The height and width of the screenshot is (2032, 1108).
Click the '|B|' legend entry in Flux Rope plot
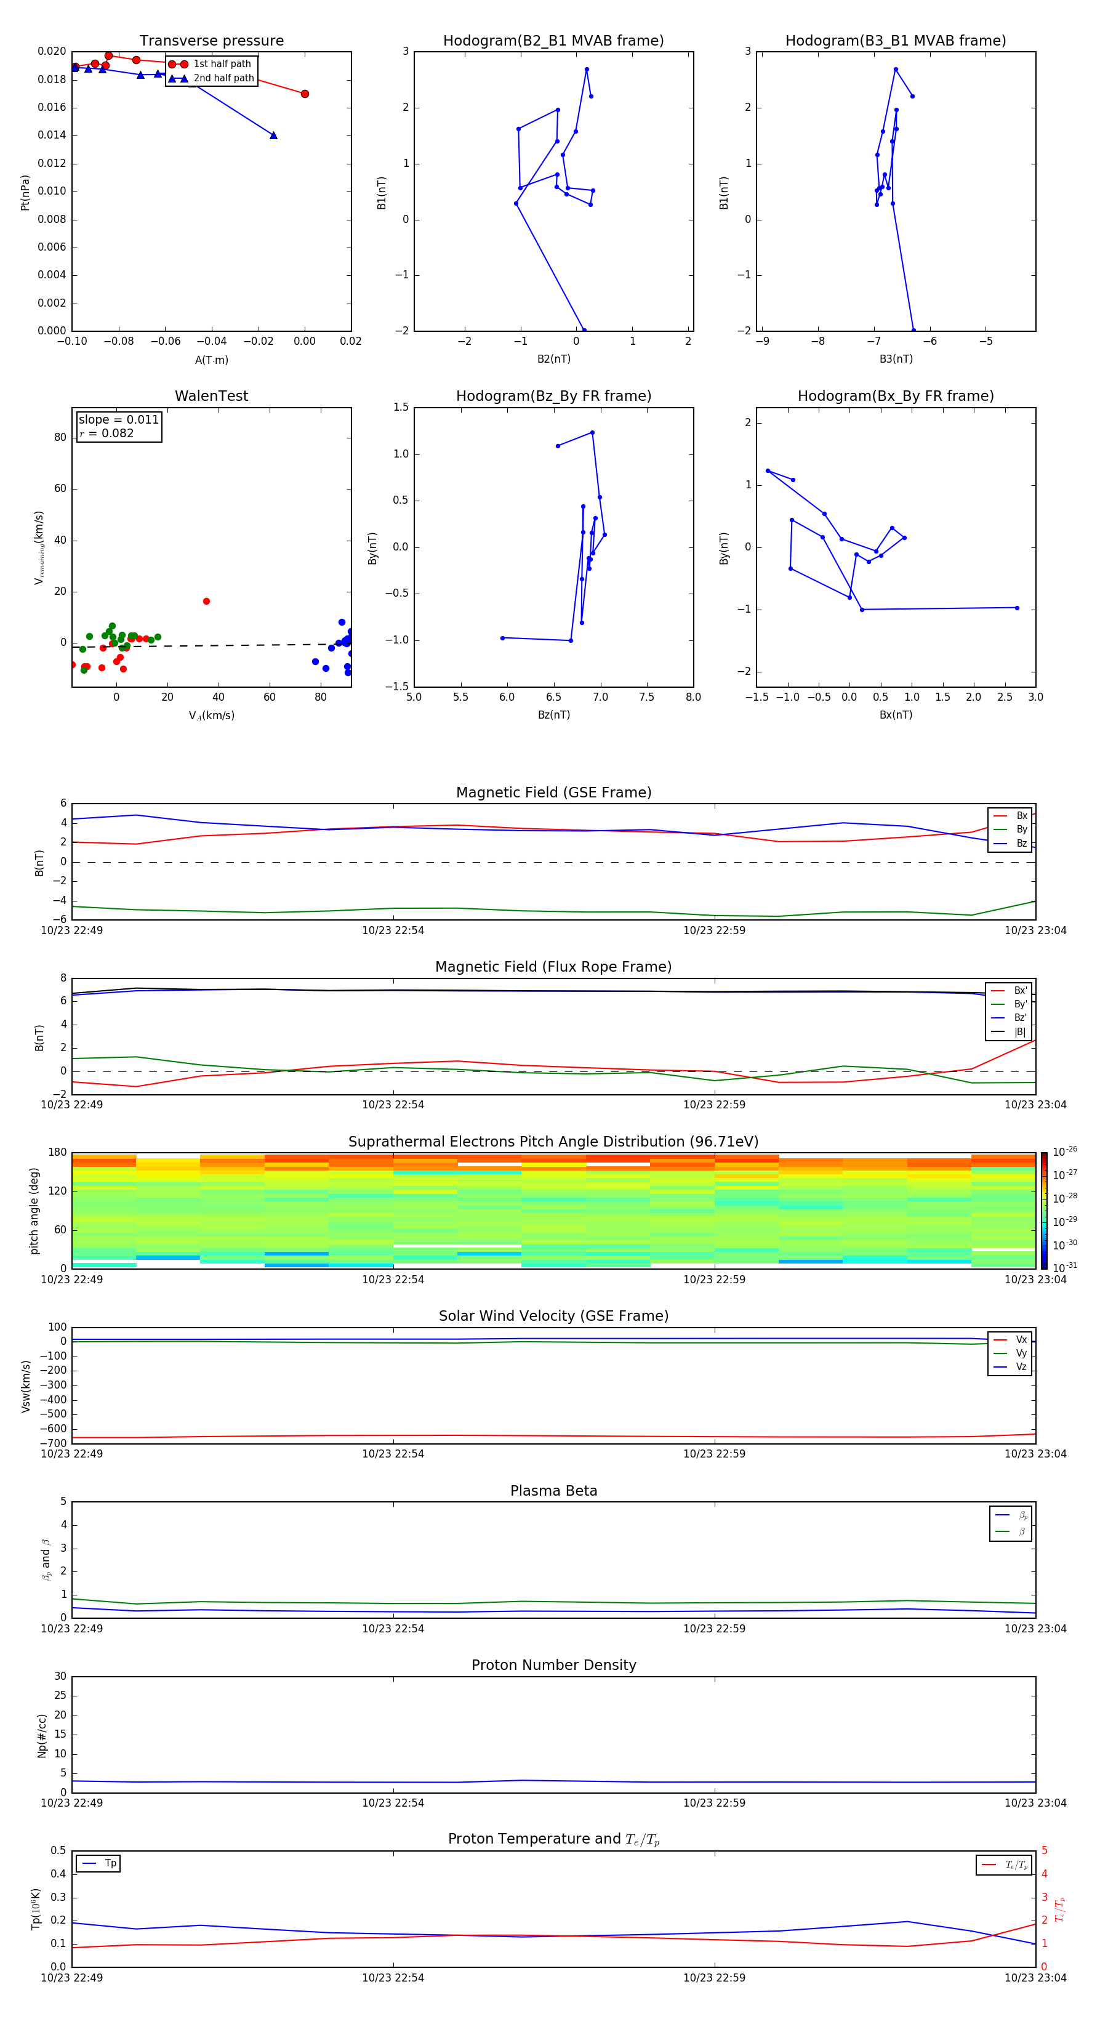pos(1009,1032)
